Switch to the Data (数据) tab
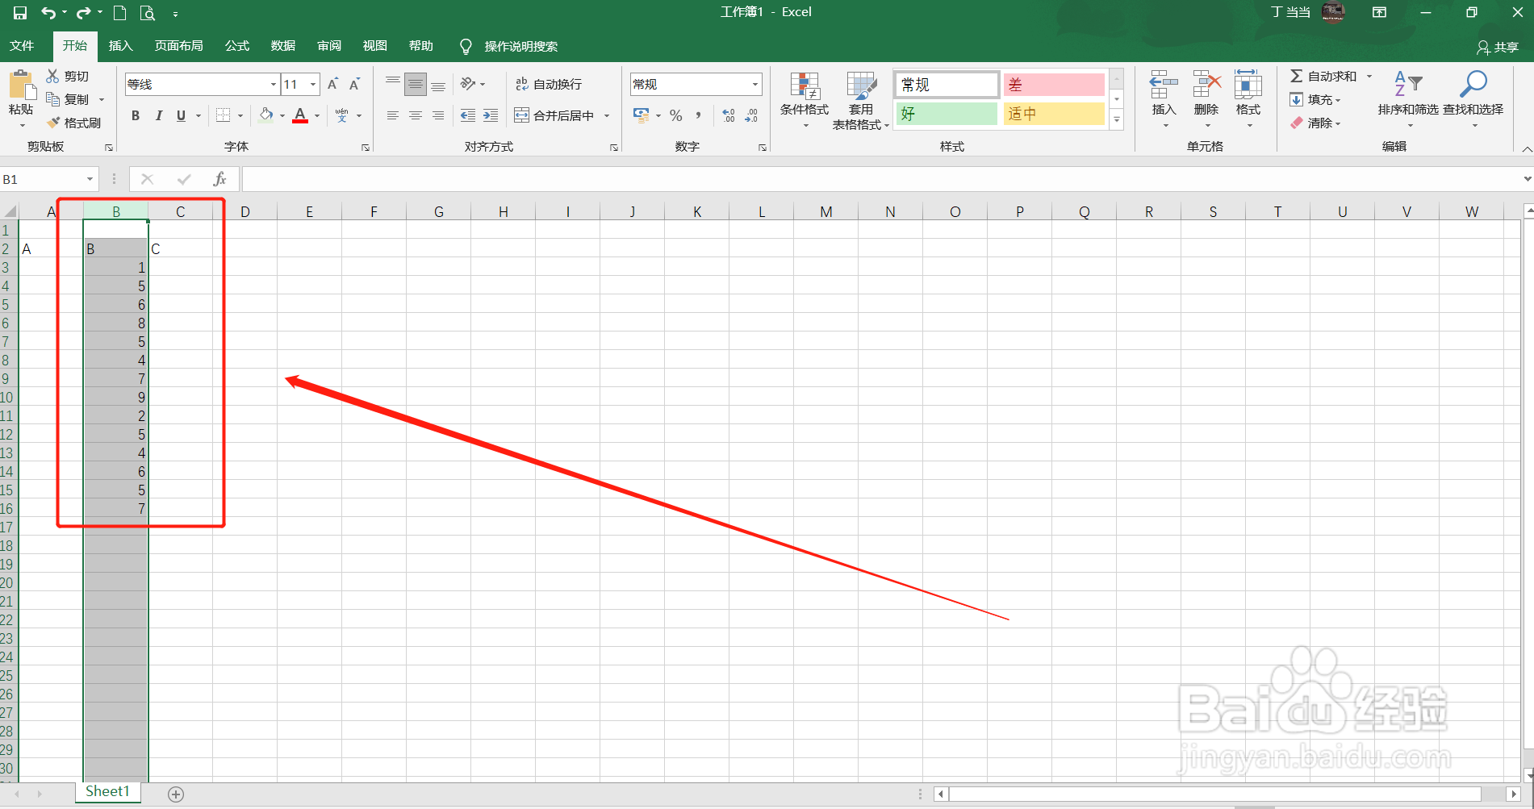The width and height of the screenshot is (1534, 809). [x=282, y=46]
